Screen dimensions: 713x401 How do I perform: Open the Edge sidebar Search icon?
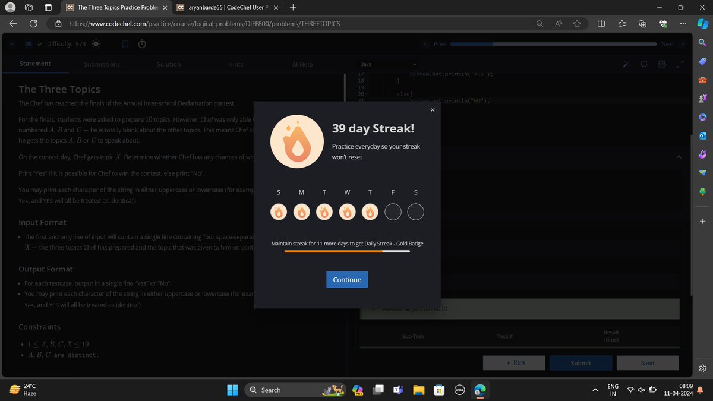(702, 42)
